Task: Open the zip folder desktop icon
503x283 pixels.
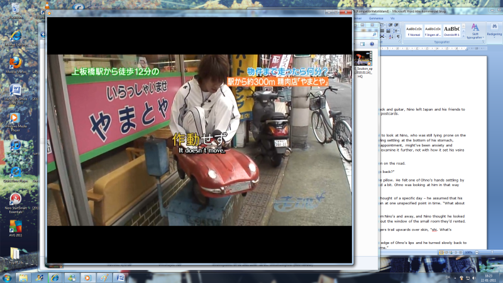Action: tap(14, 255)
